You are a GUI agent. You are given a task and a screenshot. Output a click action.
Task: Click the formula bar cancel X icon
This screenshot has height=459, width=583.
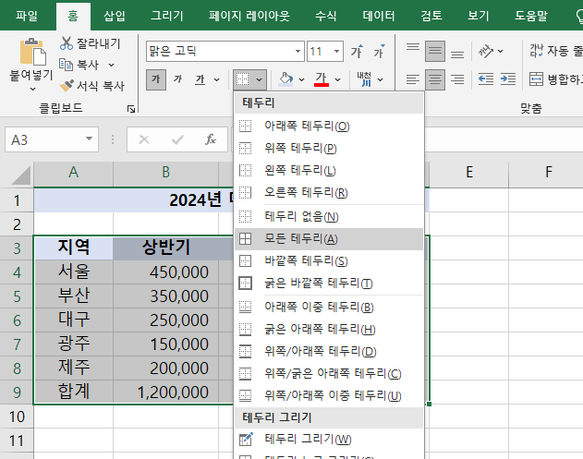coord(144,139)
